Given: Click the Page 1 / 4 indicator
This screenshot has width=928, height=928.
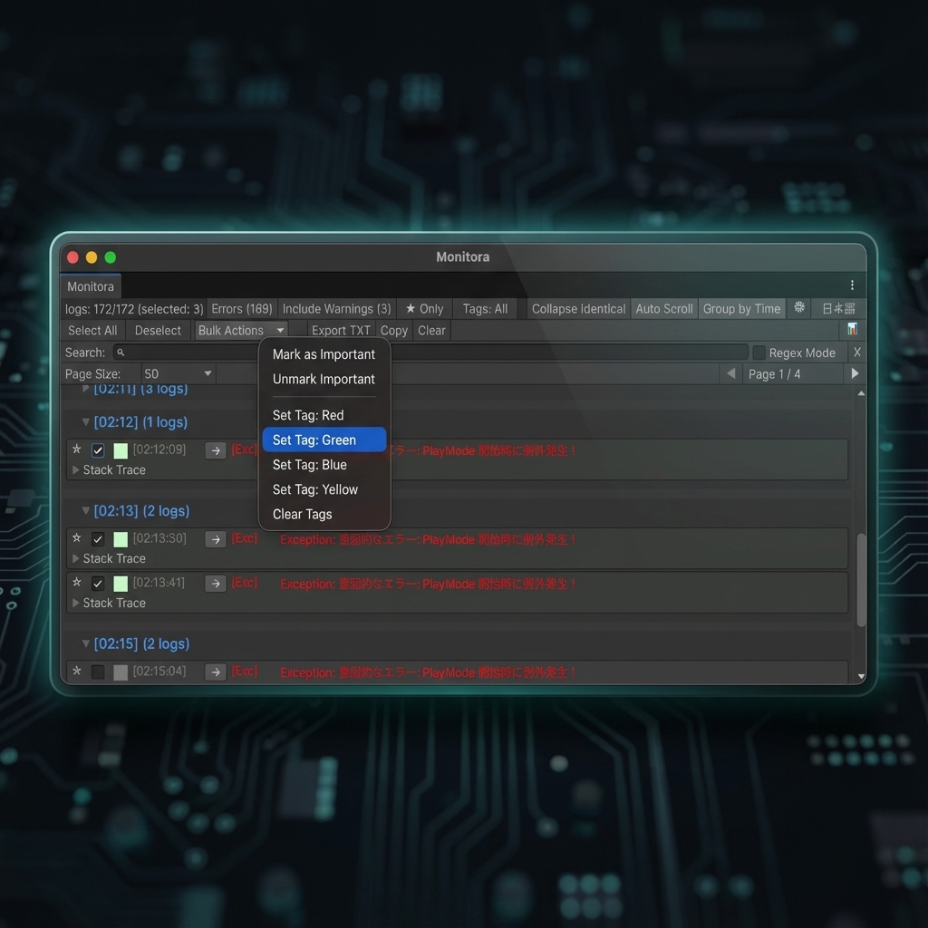Looking at the screenshot, I should tap(774, 374).
